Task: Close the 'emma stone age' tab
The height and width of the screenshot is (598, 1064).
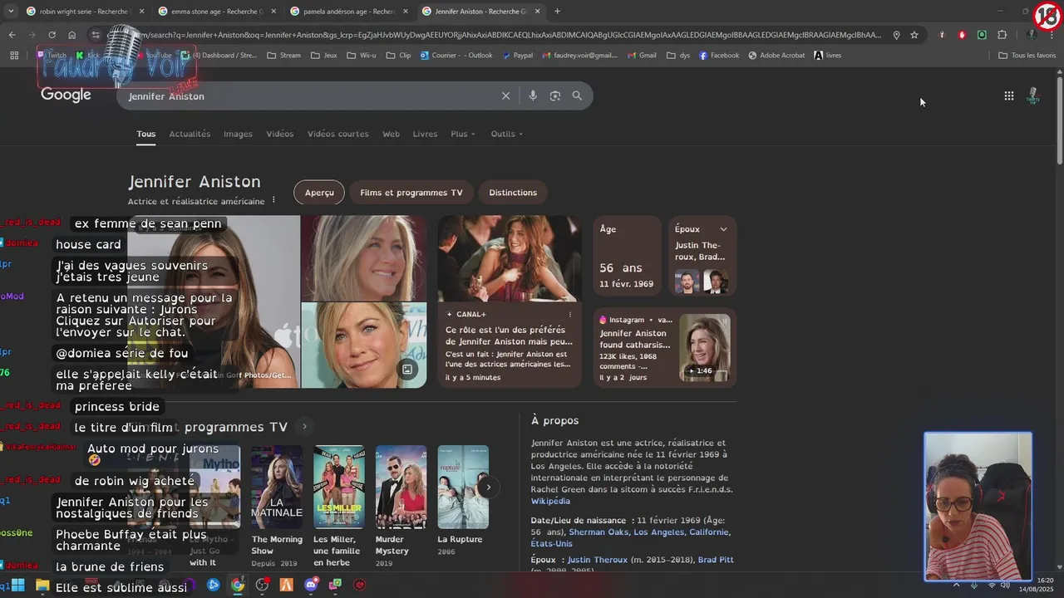Action: (273, 12)
